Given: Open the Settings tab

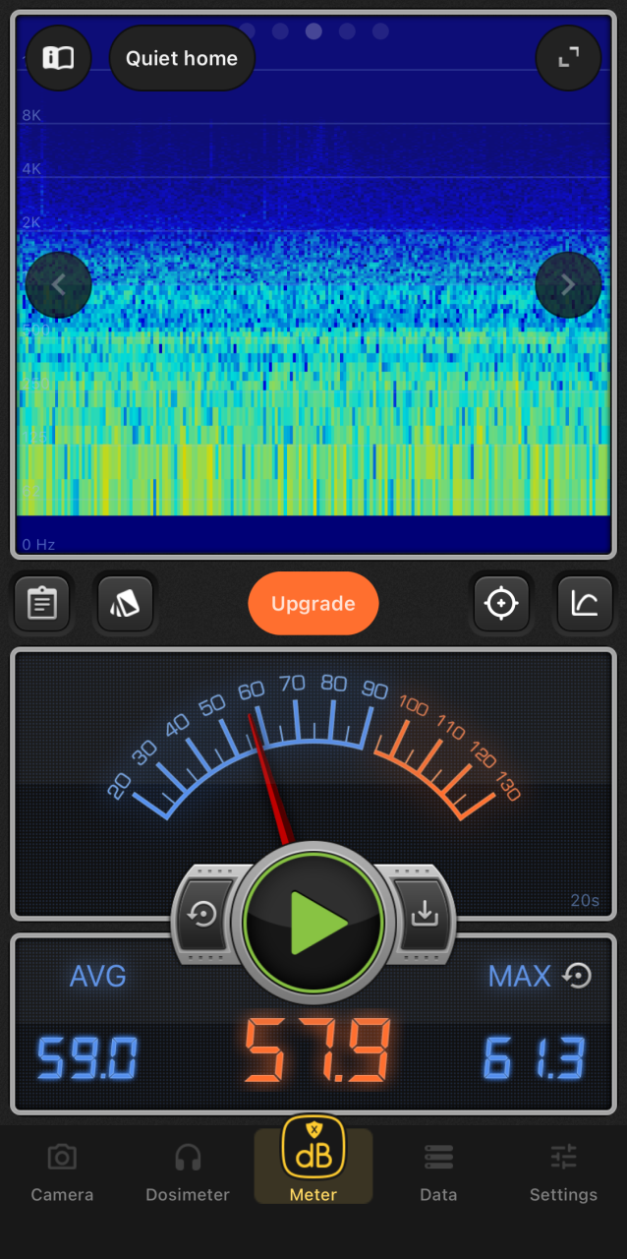Looking at the screenshot, I should click(x=563, y=1172).
